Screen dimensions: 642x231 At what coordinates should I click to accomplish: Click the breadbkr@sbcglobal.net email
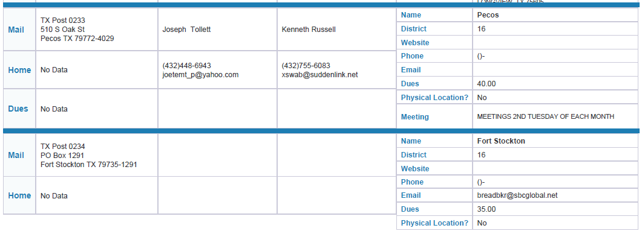click(517, 195)
